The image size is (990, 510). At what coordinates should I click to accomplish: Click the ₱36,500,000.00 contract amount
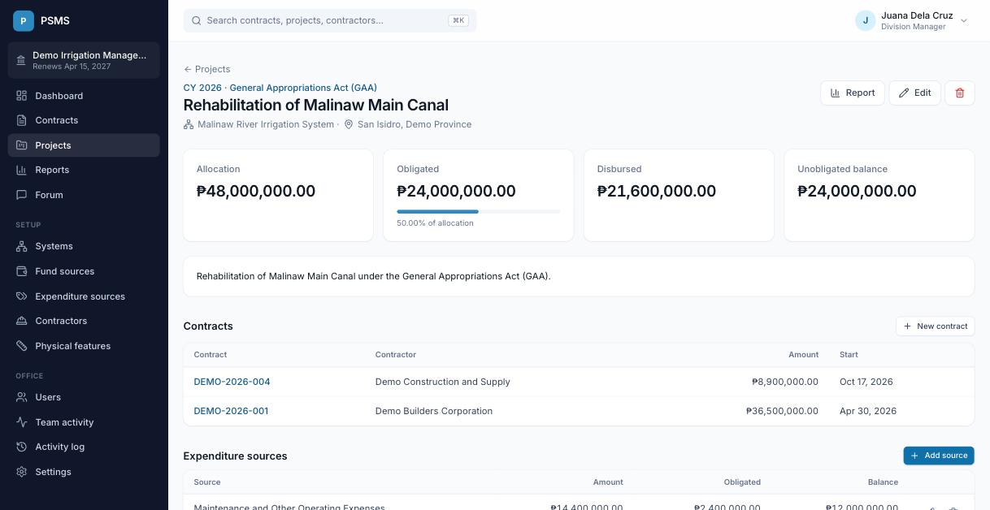point(782,411)
